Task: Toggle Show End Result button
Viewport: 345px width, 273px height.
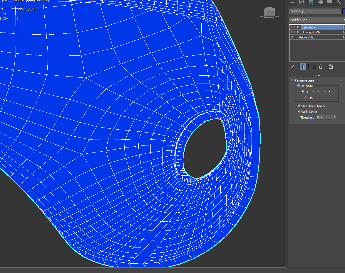Action: (x=303, y=67)
